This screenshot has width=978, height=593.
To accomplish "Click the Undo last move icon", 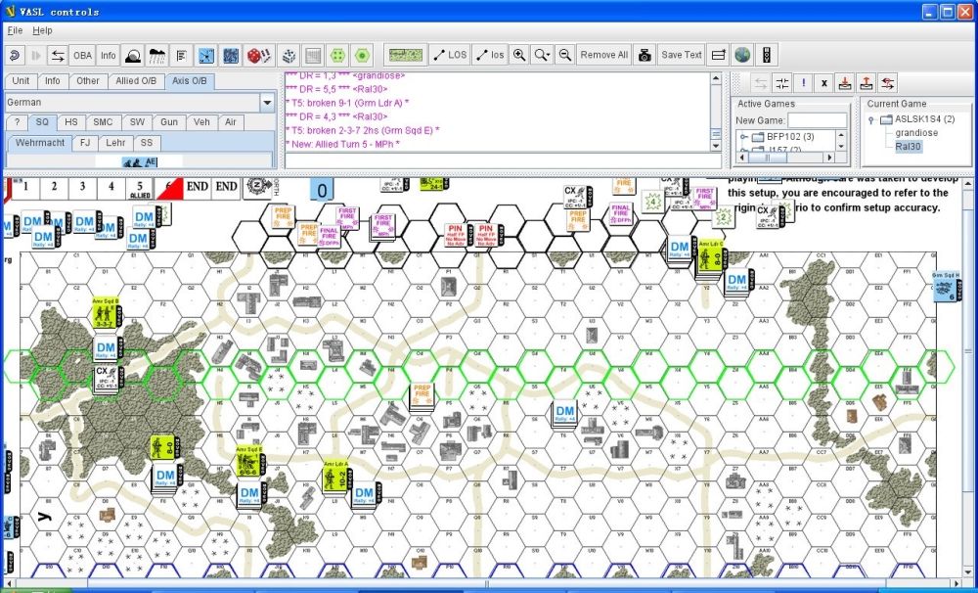I will tap(15, 55).
